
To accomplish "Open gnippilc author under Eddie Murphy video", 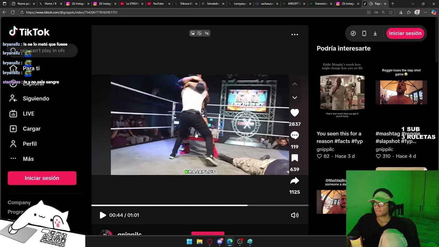I will click(x=325, y=149).
